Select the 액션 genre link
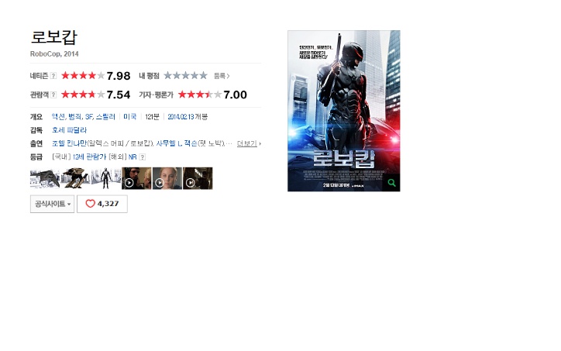561x351 pixels. 58,117
